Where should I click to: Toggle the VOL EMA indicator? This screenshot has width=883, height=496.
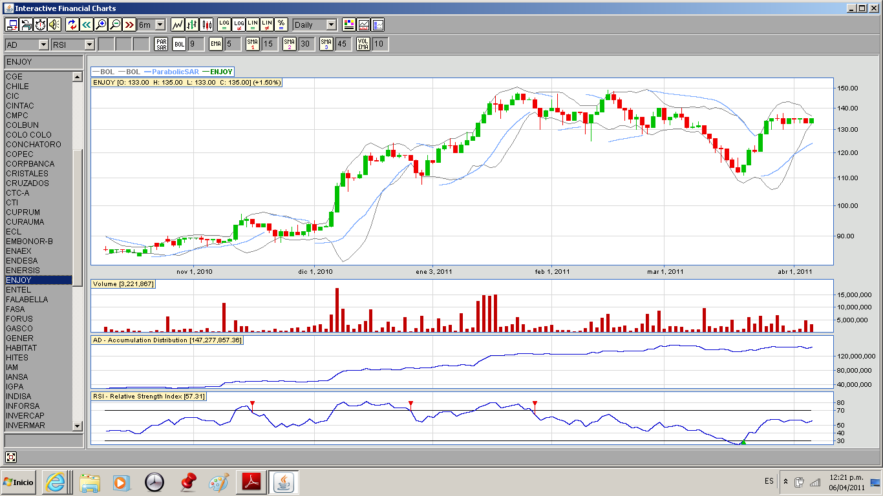[364, 44]
